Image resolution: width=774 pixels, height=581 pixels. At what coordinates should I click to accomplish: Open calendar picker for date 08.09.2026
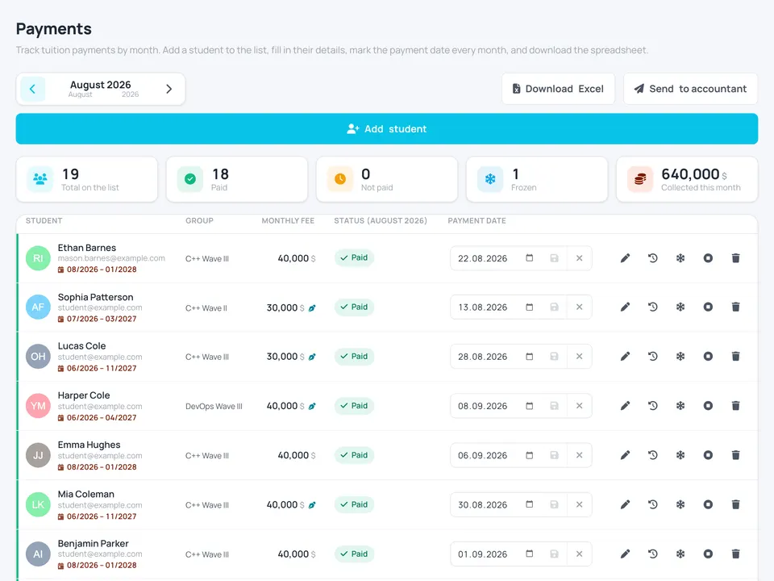pos(529,406)
